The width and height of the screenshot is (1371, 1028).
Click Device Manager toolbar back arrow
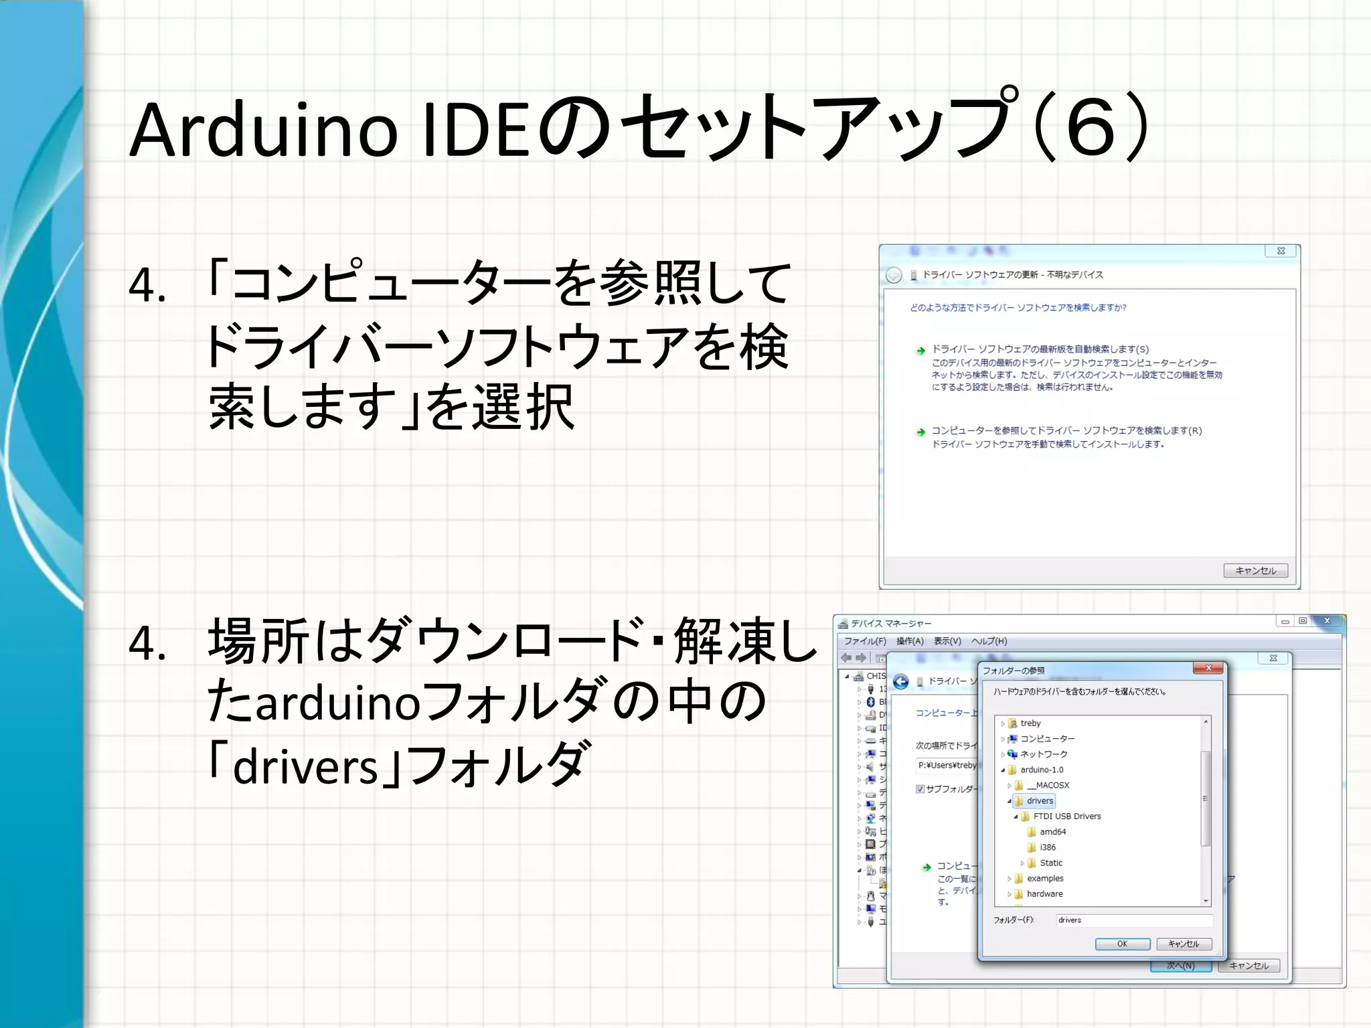point(847,658)
